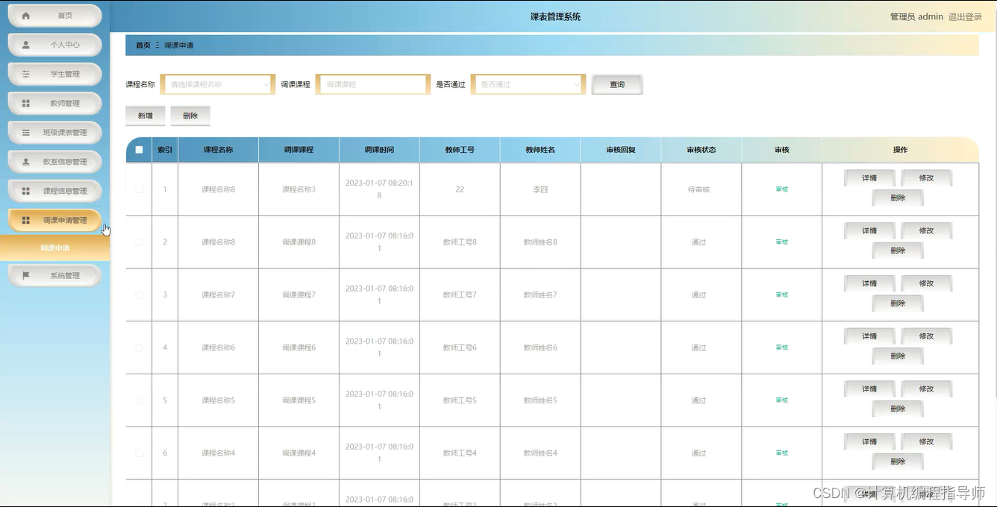Click 删除 for row 3
Screen dimensions: 997x507
(x=898, y=303)
